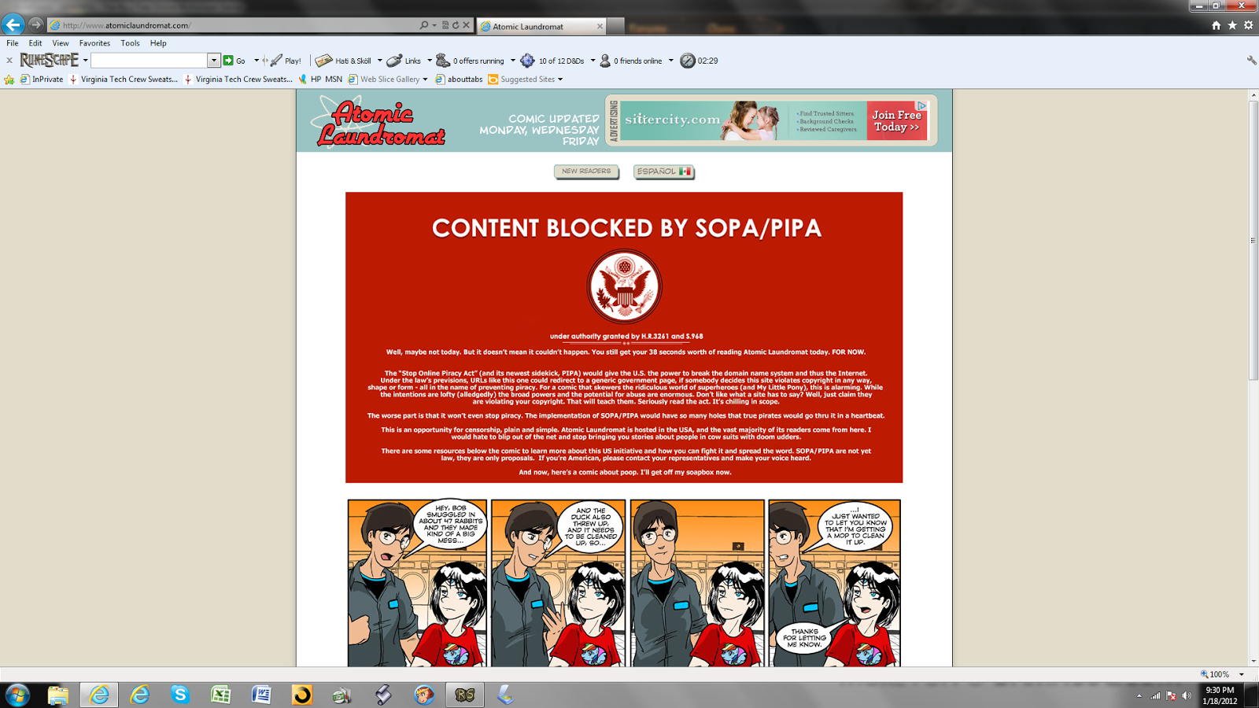This screenshot has width=1259, height=708.
Task: Open the abouttabs bookmark
Action: [459, 79]
